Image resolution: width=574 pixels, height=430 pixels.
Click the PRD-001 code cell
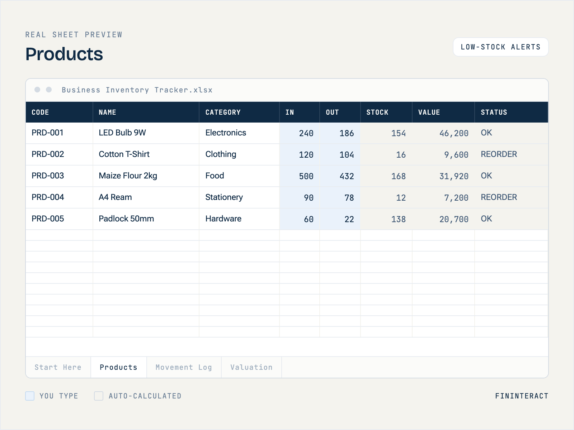point(59,133)
